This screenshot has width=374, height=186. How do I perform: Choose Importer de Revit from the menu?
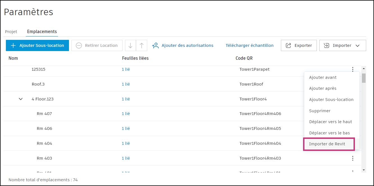click(x=327, y=144)
